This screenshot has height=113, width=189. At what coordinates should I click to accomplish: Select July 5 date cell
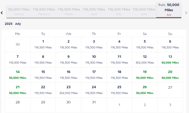[x=145, y=44]
